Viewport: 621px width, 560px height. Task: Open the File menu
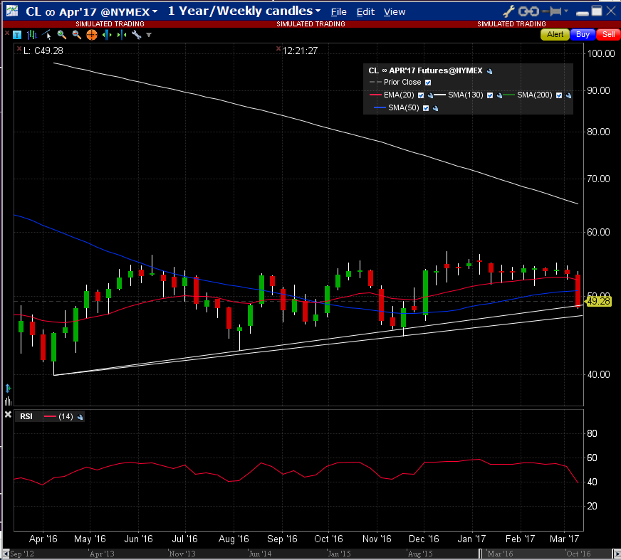tap(339, 11)
